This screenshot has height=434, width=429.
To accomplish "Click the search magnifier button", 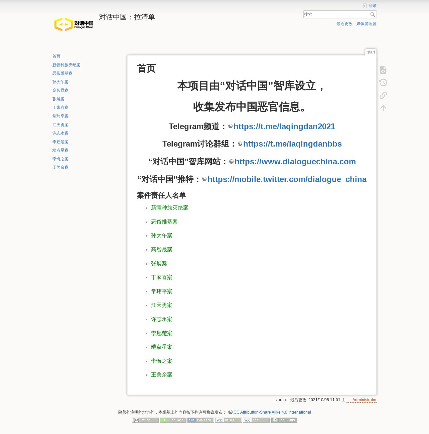I will (373, 14).
